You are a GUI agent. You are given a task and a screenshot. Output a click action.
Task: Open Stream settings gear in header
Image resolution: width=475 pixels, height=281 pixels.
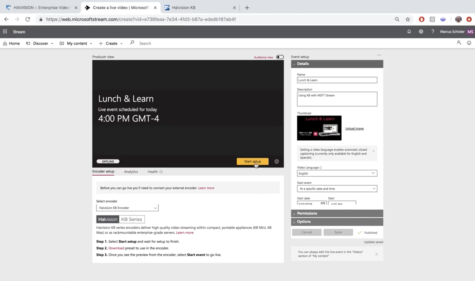click(421, 32)
